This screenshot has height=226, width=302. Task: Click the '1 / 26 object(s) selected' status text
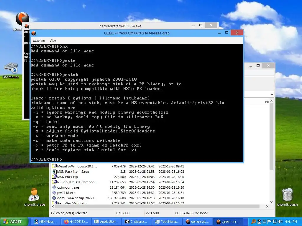pos(69,213)
